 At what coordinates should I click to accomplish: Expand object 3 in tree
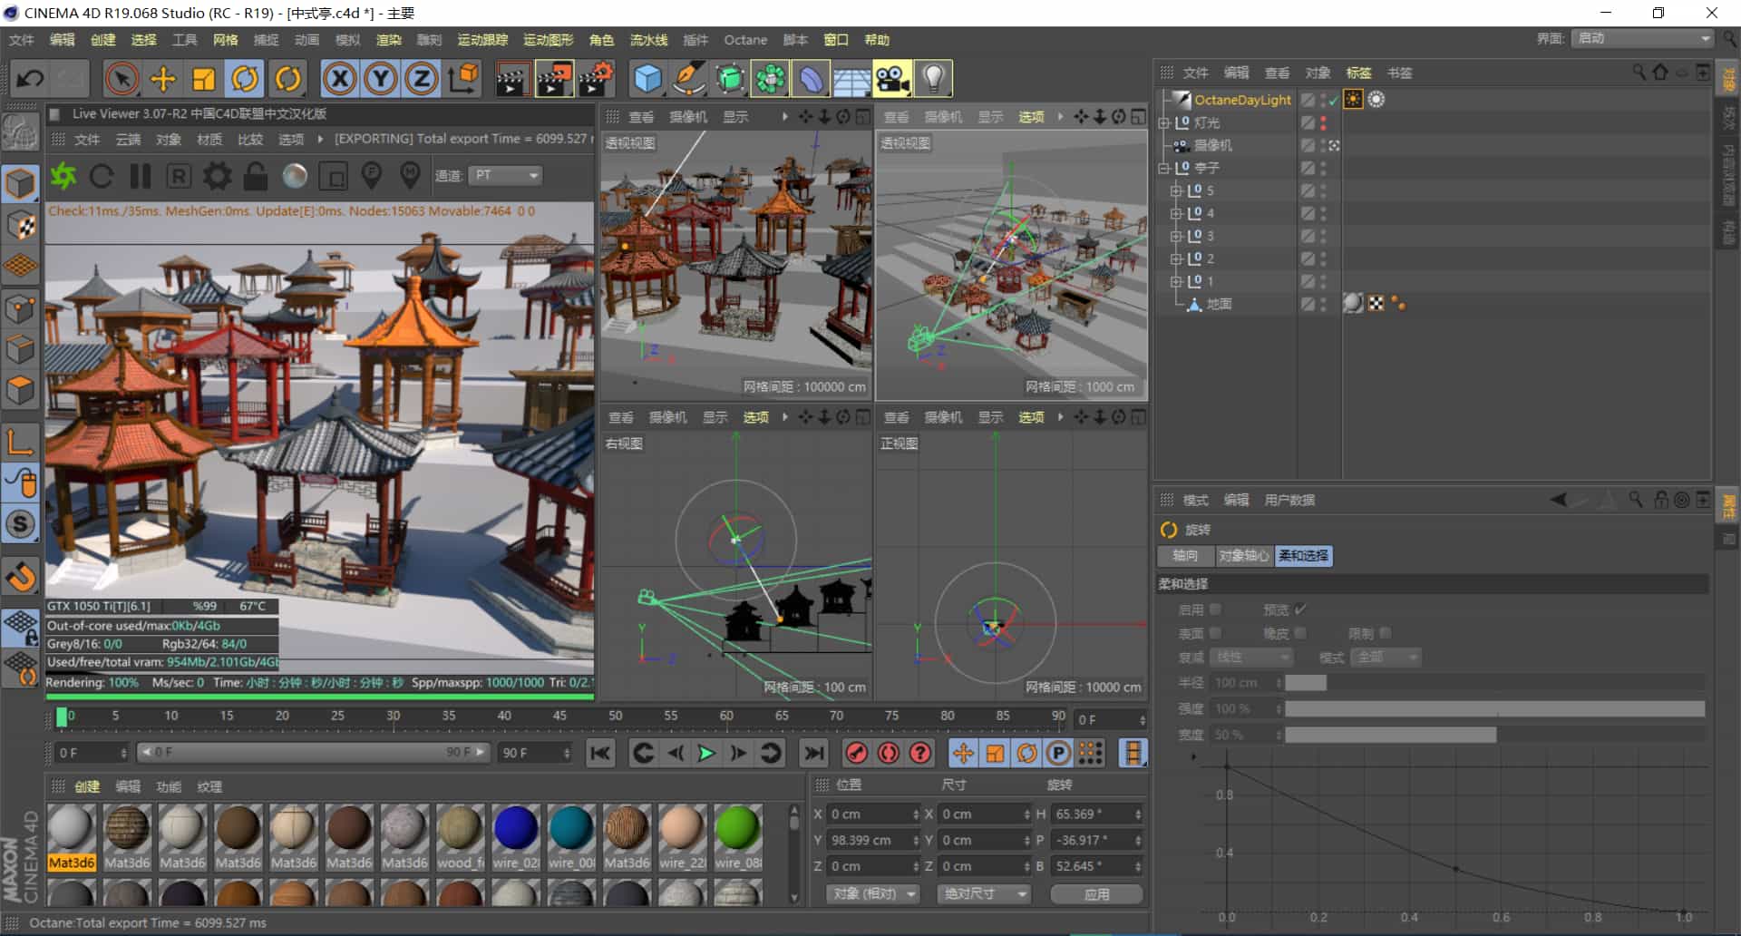point(1176,236)
